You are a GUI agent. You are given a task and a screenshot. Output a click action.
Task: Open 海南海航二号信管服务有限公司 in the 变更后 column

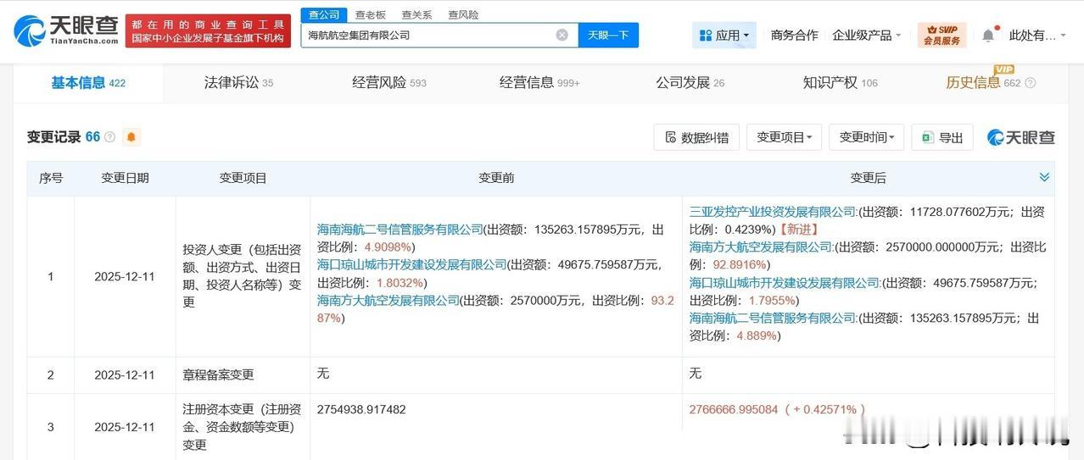click(x=773, y=318)
